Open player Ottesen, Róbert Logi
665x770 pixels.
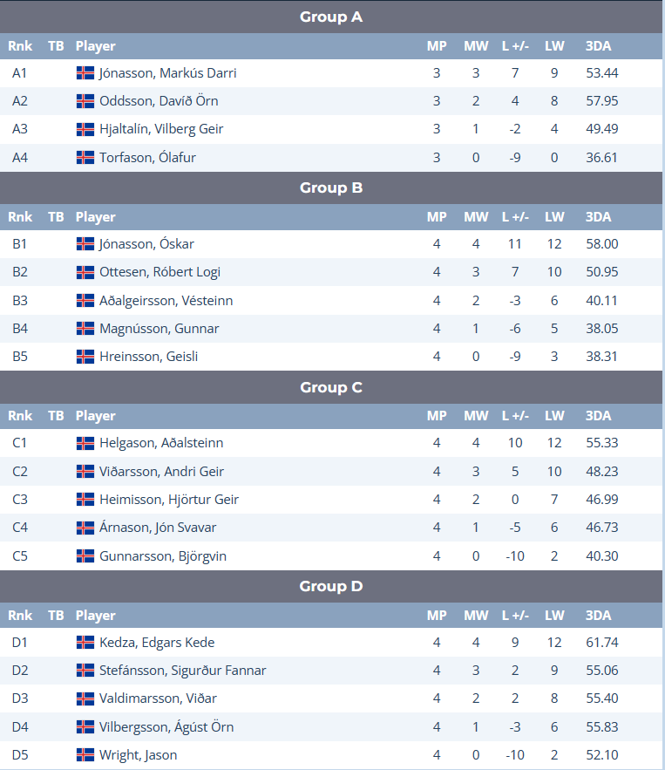click(159, 272)
